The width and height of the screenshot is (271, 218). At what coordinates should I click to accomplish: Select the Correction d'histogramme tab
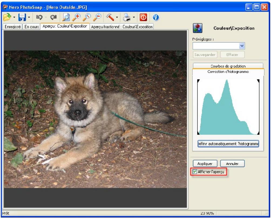click(228, 72)
